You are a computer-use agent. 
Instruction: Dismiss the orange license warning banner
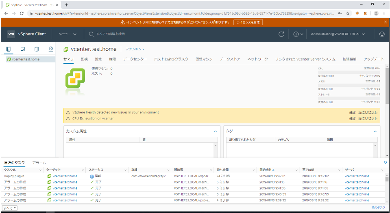click(385, 22)
